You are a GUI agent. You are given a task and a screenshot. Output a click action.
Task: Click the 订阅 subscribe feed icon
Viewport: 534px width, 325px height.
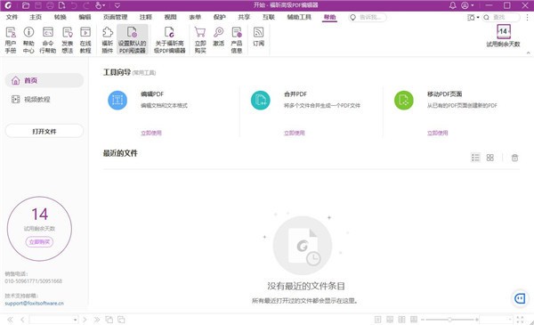tap(258, 37)
